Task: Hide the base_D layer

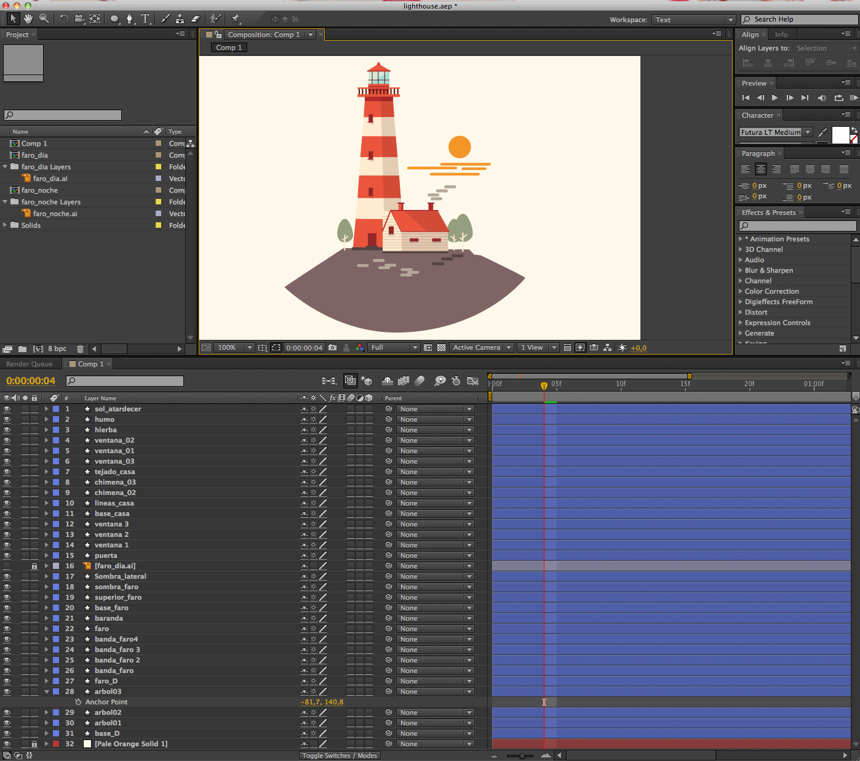Action: [x=7, y=733]
